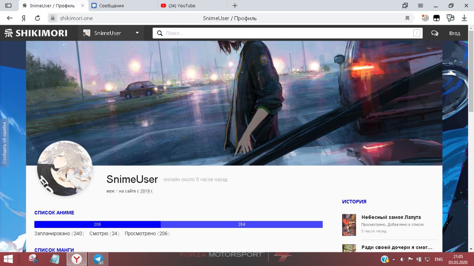Show hidden system tray icons
This screenshot has height=266, width=474.
click(x=394, y=259)
